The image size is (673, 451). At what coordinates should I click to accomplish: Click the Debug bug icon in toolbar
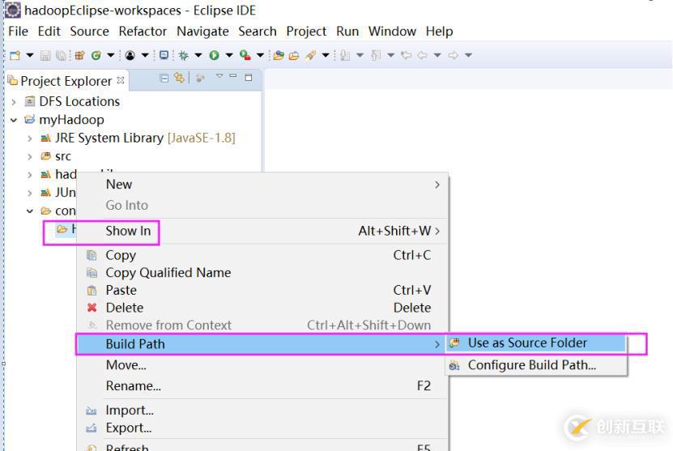pos(183,55)
